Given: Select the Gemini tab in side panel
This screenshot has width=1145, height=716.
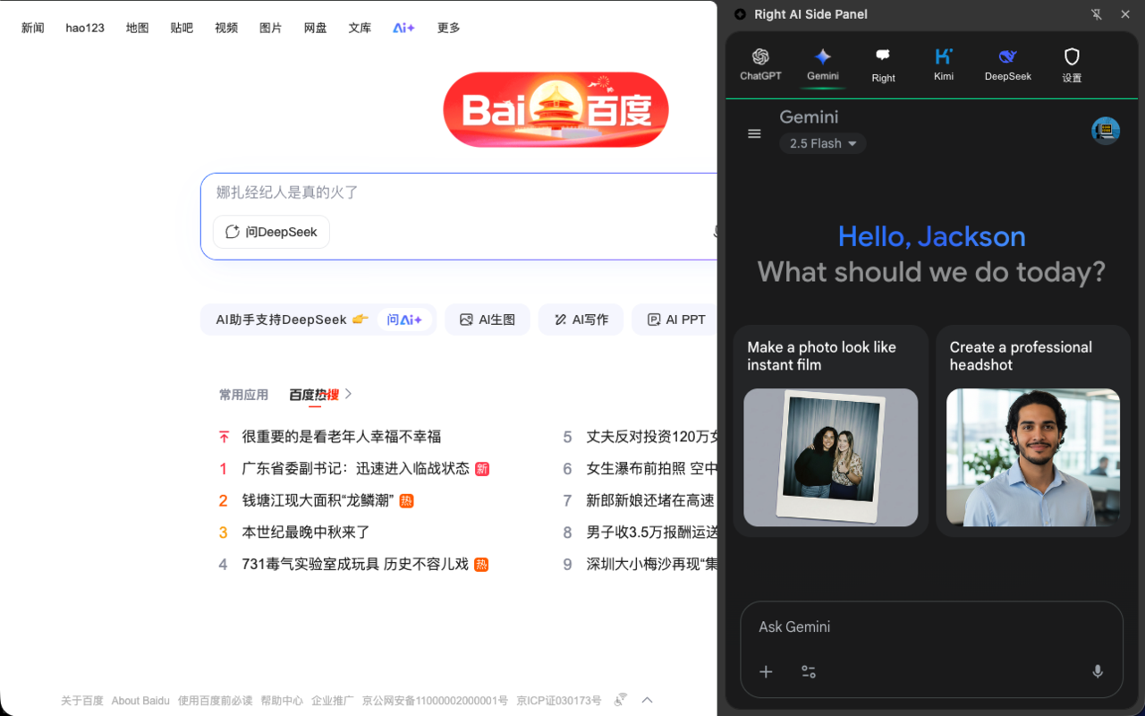Looking at the screenshot, I should click(823, 64).
